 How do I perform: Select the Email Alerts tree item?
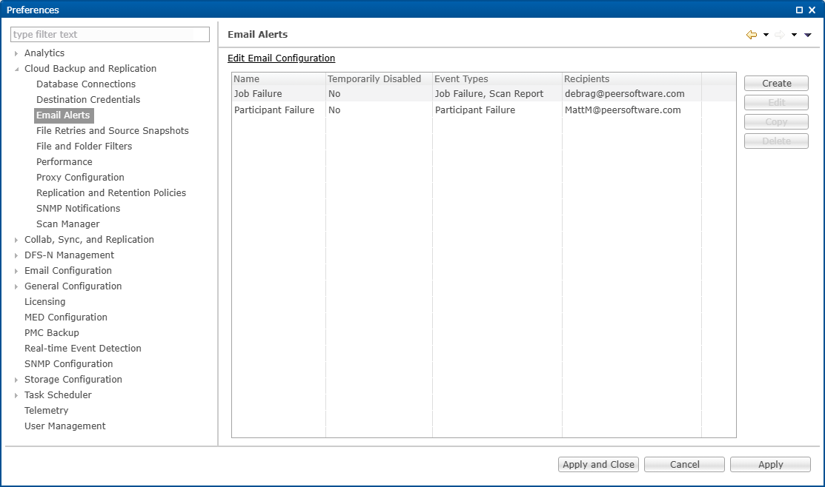pos(63,115)
